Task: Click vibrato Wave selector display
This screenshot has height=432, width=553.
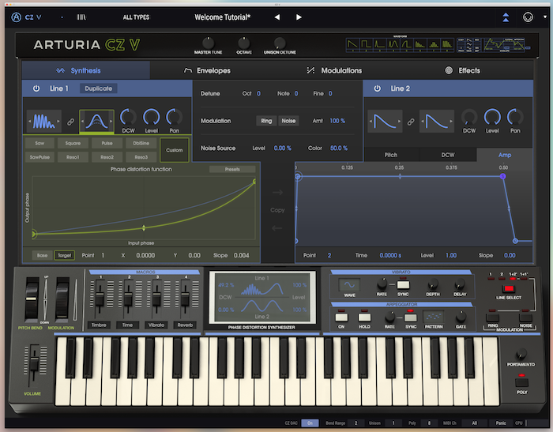Action: click(349, 285)
